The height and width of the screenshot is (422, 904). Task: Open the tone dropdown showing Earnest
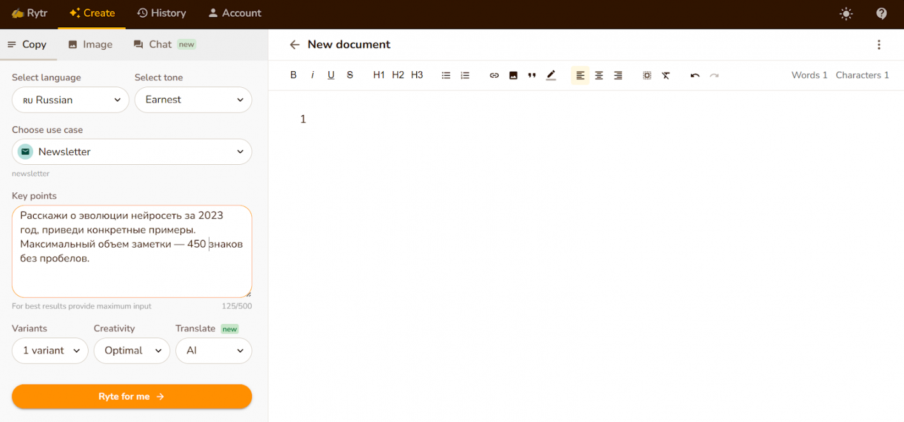(193, 100)
